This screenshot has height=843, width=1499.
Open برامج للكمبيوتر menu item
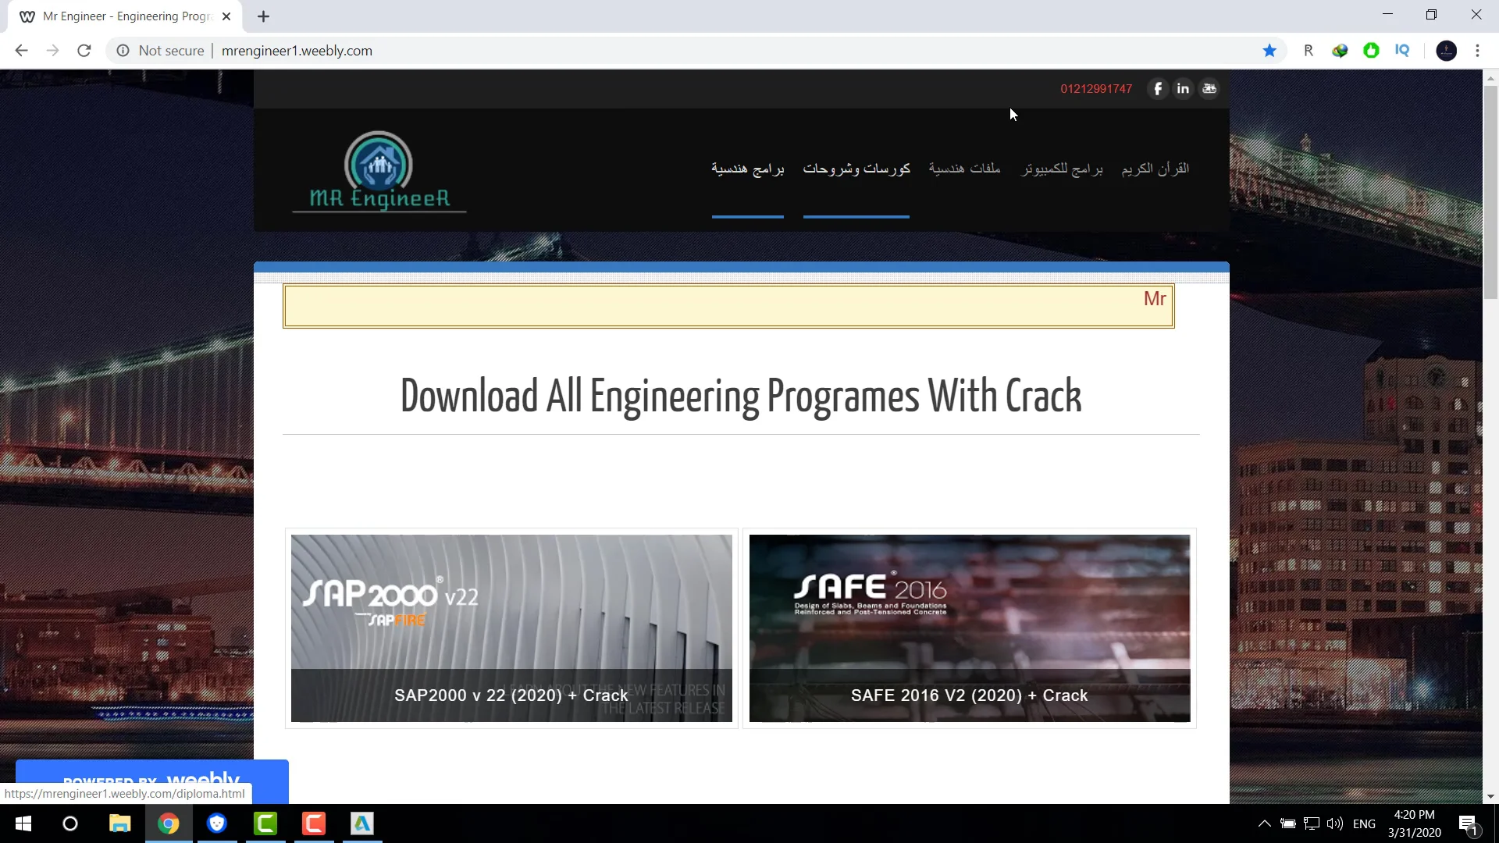(x=1062, y=169)
